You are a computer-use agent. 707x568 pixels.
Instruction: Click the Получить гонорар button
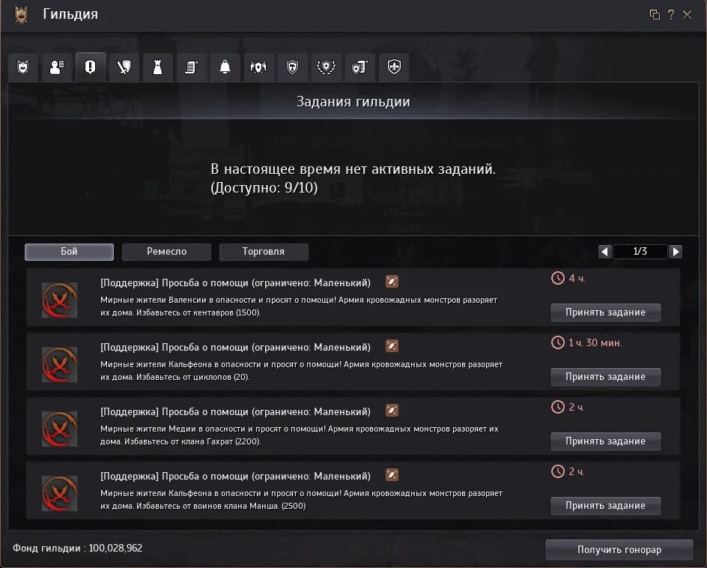tap(619, 550)
